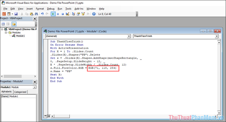This screenshot has width=226, height=122.
Task: Open the Window menu
Action: click(x=91, y=9)
